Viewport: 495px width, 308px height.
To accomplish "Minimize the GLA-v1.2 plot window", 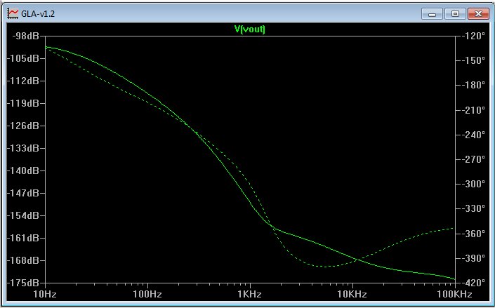I will pyautogui.click(x=432, y=14).
